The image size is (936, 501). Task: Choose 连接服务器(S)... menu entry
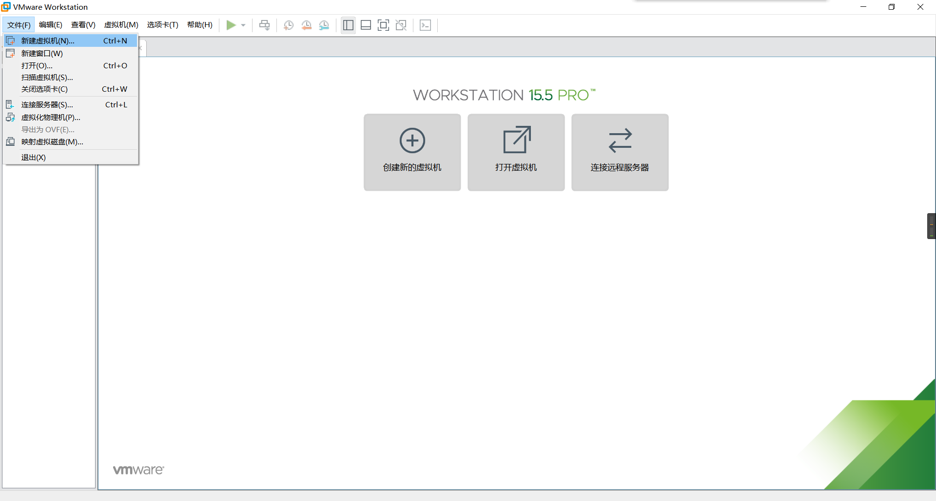[x=71, y=104]
